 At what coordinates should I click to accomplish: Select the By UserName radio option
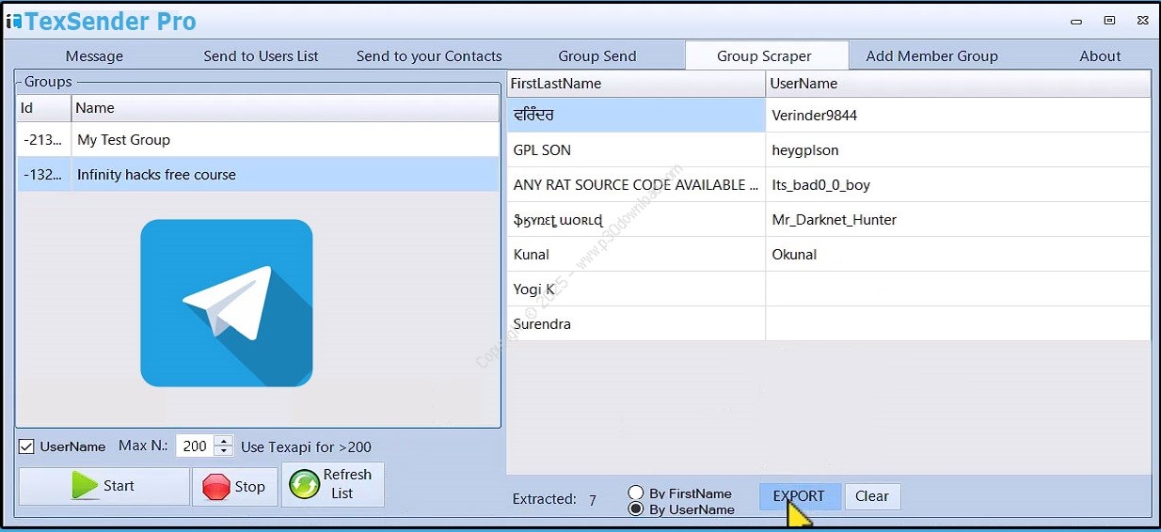click(636, 509)
